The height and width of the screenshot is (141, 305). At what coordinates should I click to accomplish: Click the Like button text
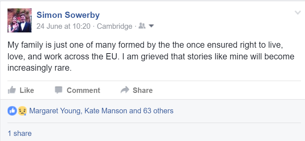point(27,90)
